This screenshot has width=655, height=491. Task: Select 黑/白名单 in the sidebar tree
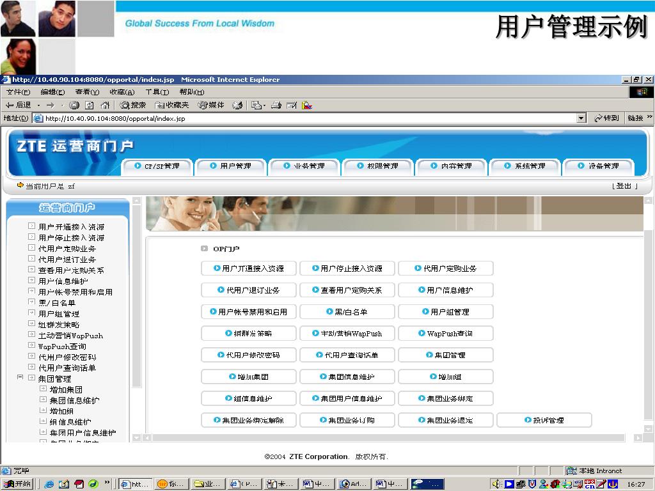pyautogui.click(x=57, y=302)
